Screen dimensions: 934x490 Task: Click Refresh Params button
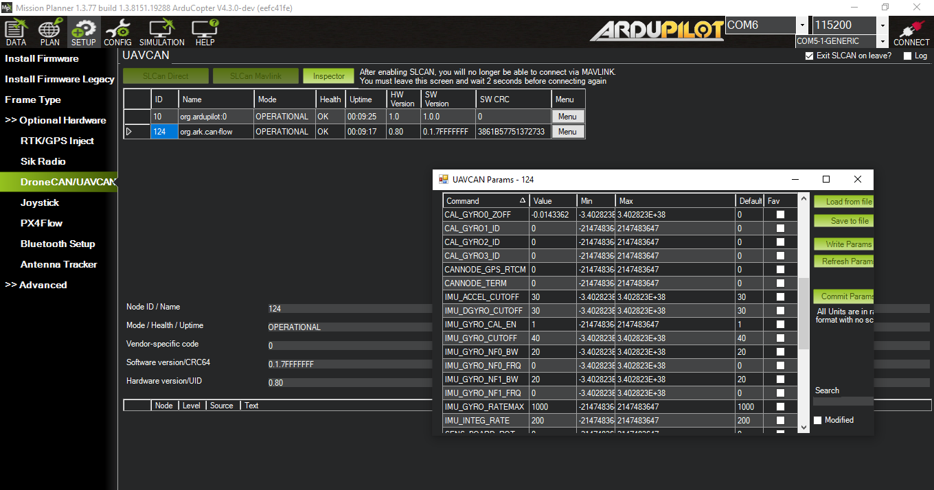click(x=844, y=261)
